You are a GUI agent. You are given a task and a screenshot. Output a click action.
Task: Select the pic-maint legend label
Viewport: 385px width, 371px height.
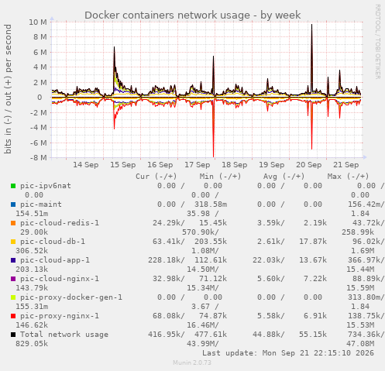coord(41,204)
